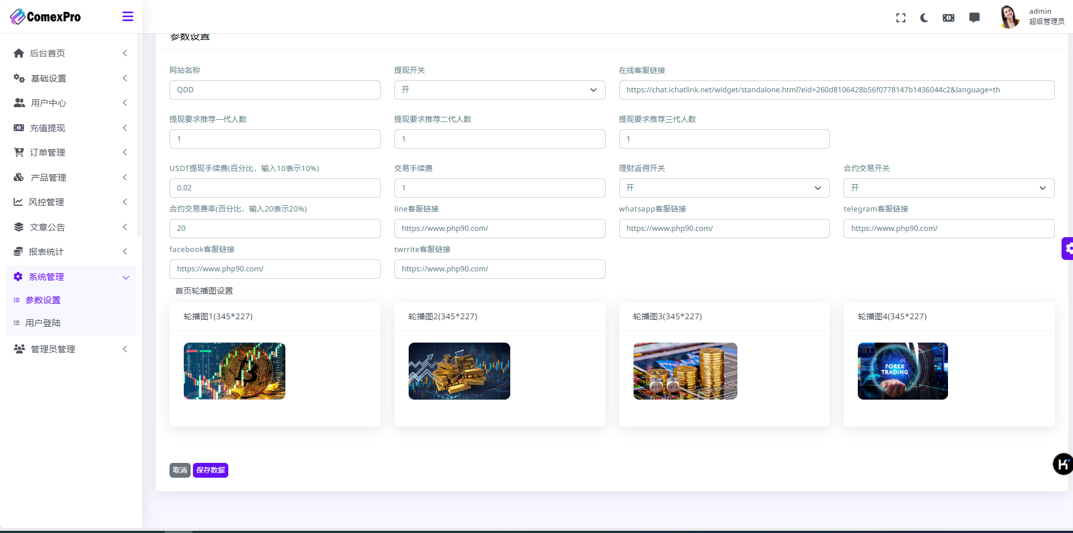Open the 理财返佣开关 dropdown
The image size is (1073, 533).
(x=724, y=188)
